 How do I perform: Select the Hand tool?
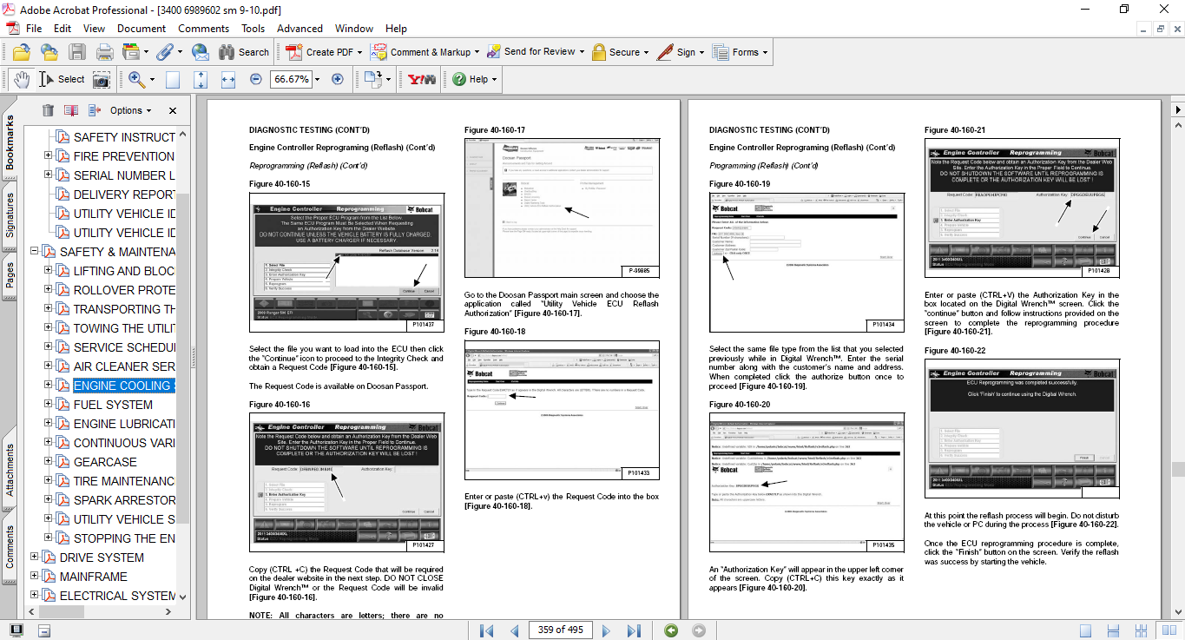(21, 79)
